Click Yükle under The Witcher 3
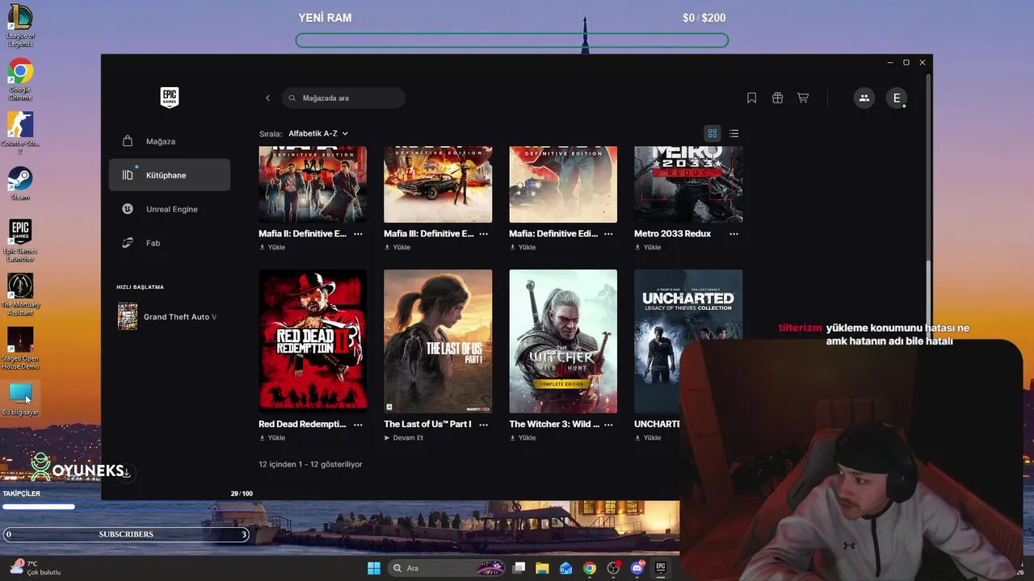This screenshot has height=581, width=1034. 523,437
